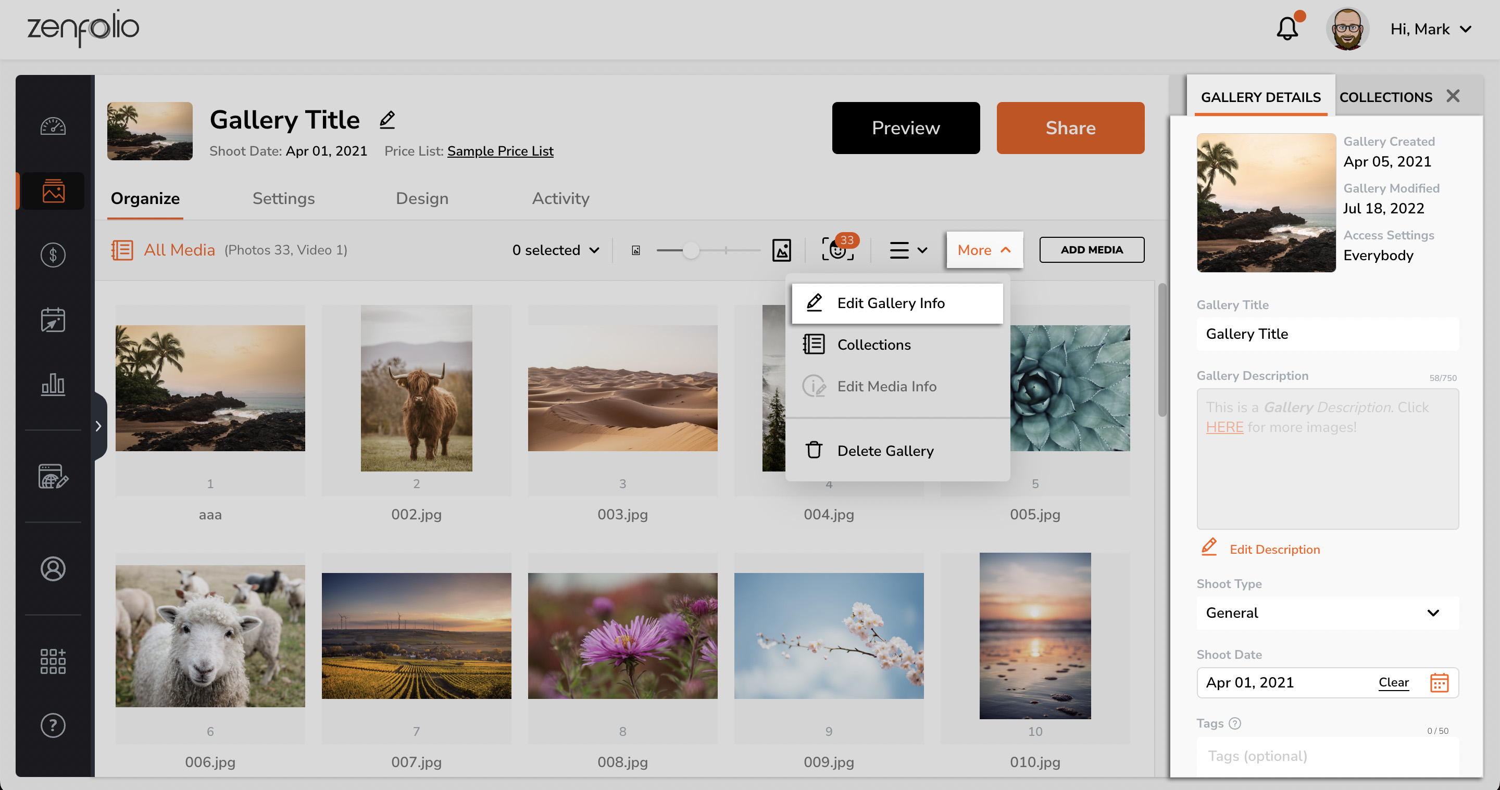
Task: Open the Dashboard from the sidebar
Action: (53, 125)
